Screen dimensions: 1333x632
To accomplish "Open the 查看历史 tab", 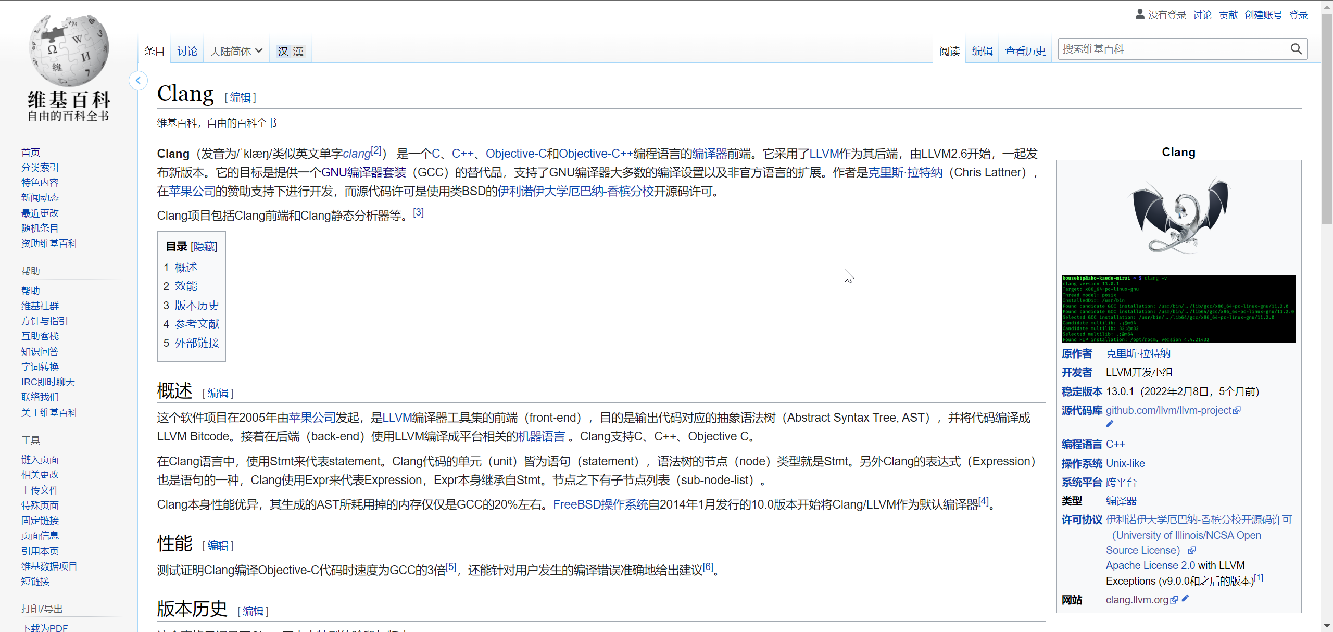I will tap(1025, 51).
